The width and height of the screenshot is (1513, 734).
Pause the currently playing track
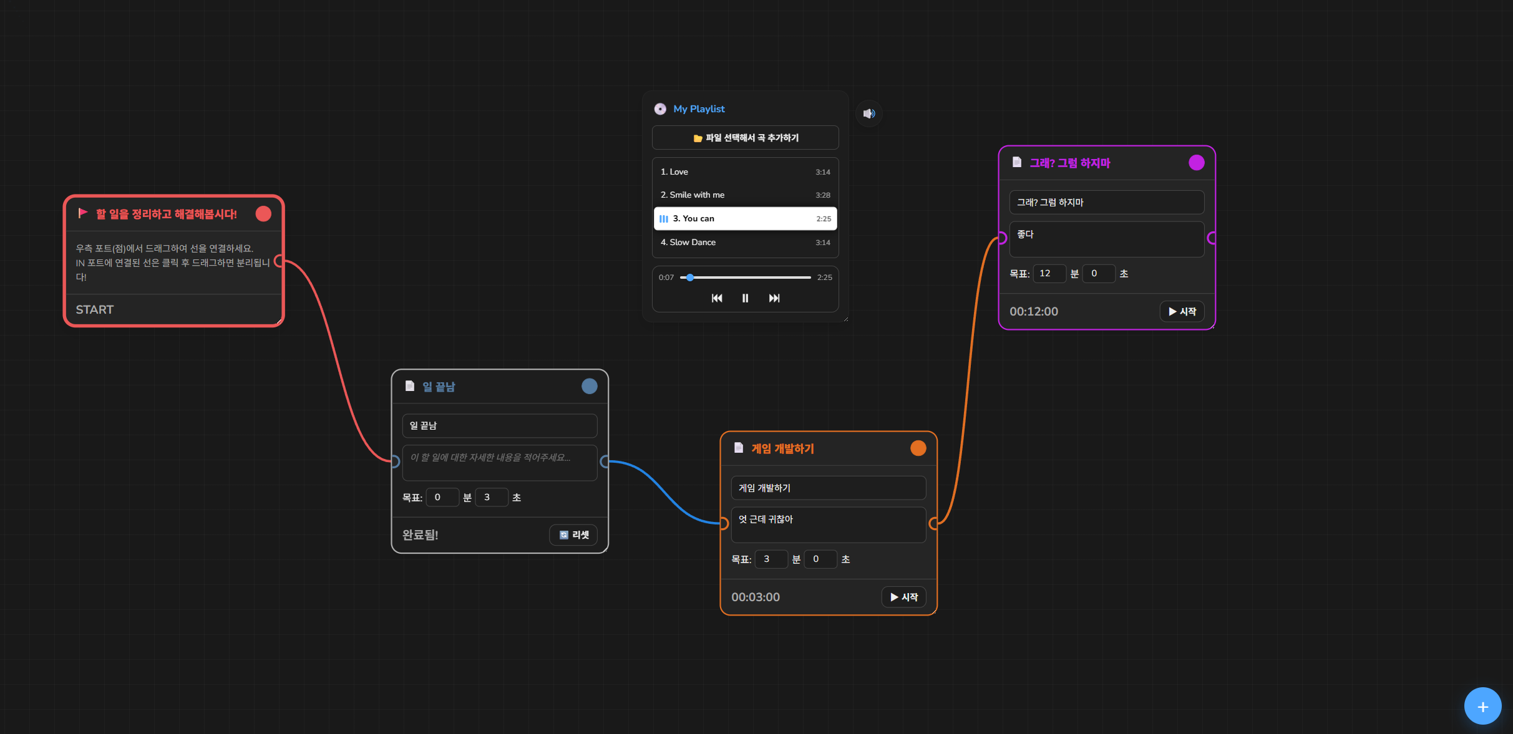(x=745, y=298)
